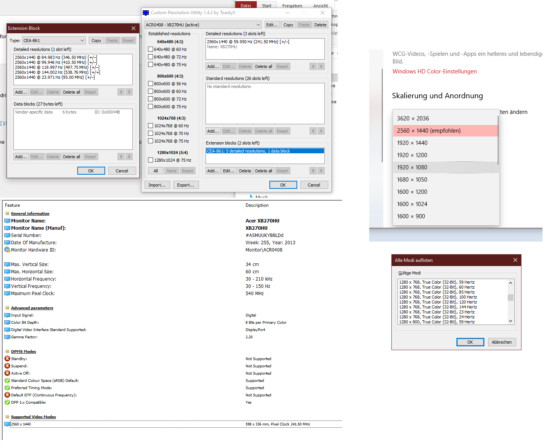Click monitor icon beside Serial Number
The width and height of the screenshot is (554, 448).
coord(7,235)
